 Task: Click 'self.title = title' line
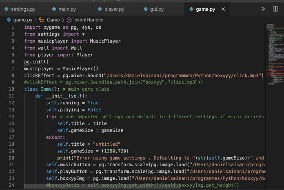click(82, 124)
